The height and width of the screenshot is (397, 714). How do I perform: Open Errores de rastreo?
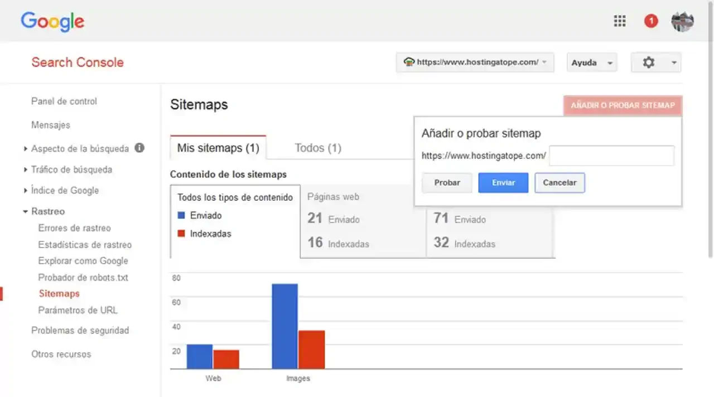coord(74,228)
